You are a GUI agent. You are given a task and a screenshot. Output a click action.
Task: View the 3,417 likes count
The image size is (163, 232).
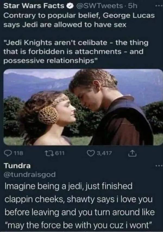104,153
